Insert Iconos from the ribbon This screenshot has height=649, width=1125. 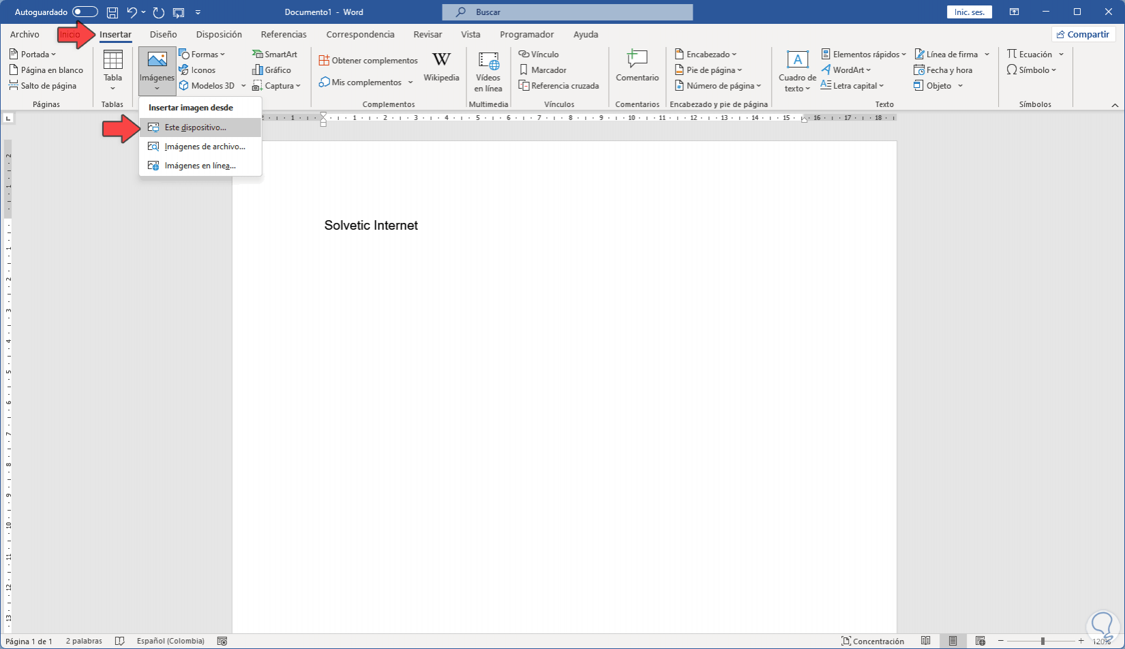tap(197, 70)
